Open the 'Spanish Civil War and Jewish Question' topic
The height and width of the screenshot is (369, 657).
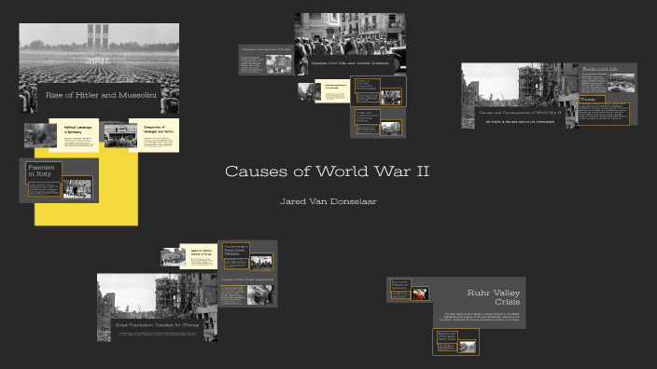(x=350, y=44)
